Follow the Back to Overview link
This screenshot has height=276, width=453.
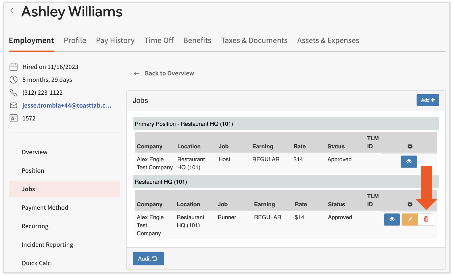(169, 73)
